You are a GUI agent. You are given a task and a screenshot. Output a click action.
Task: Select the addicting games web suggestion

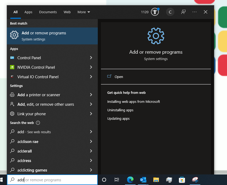(x=52, y=170)
